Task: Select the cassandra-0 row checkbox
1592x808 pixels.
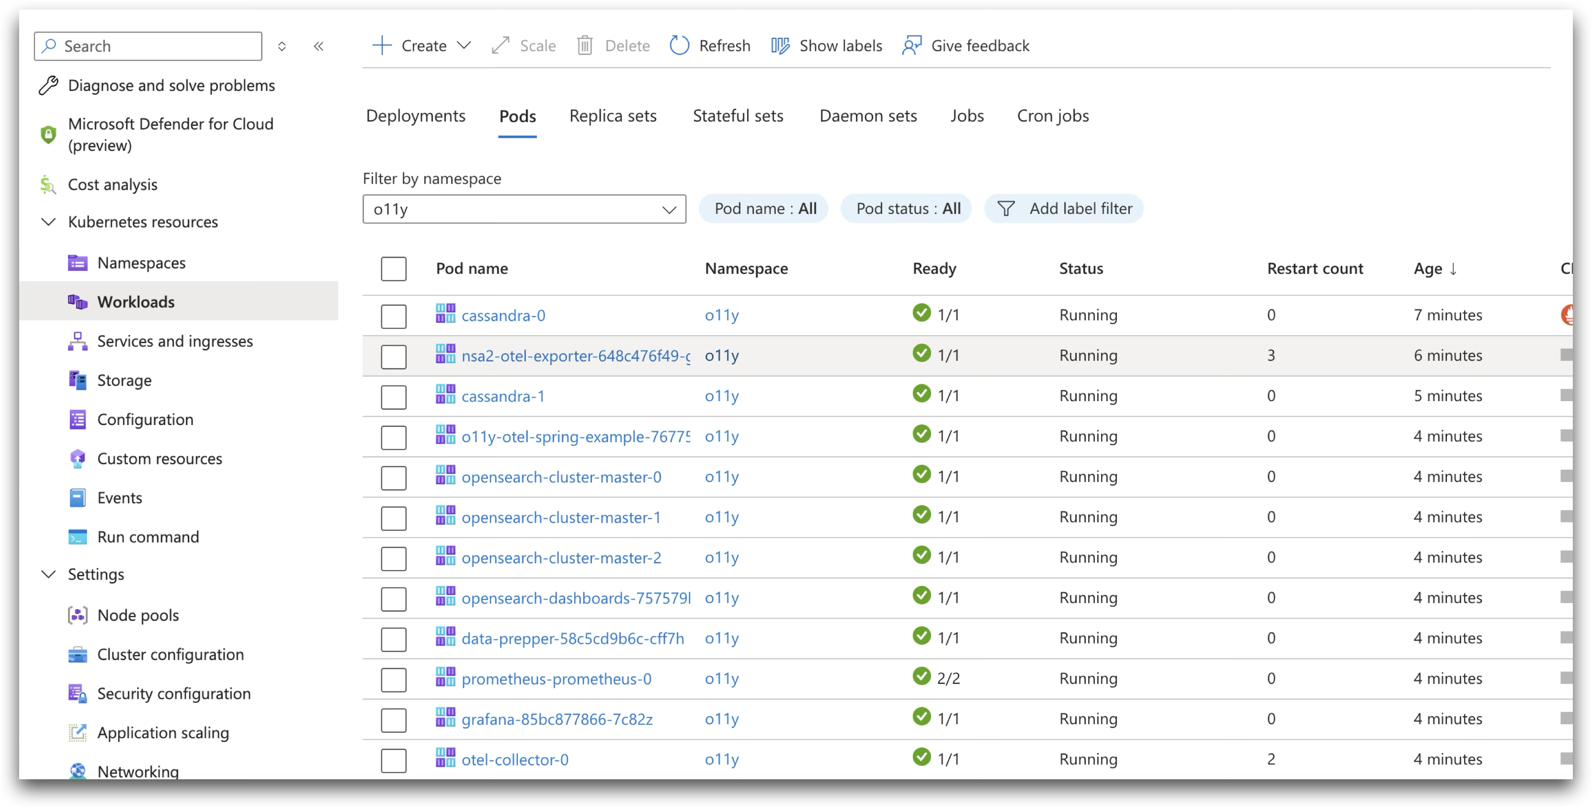Action: click(x=394, y=316)
